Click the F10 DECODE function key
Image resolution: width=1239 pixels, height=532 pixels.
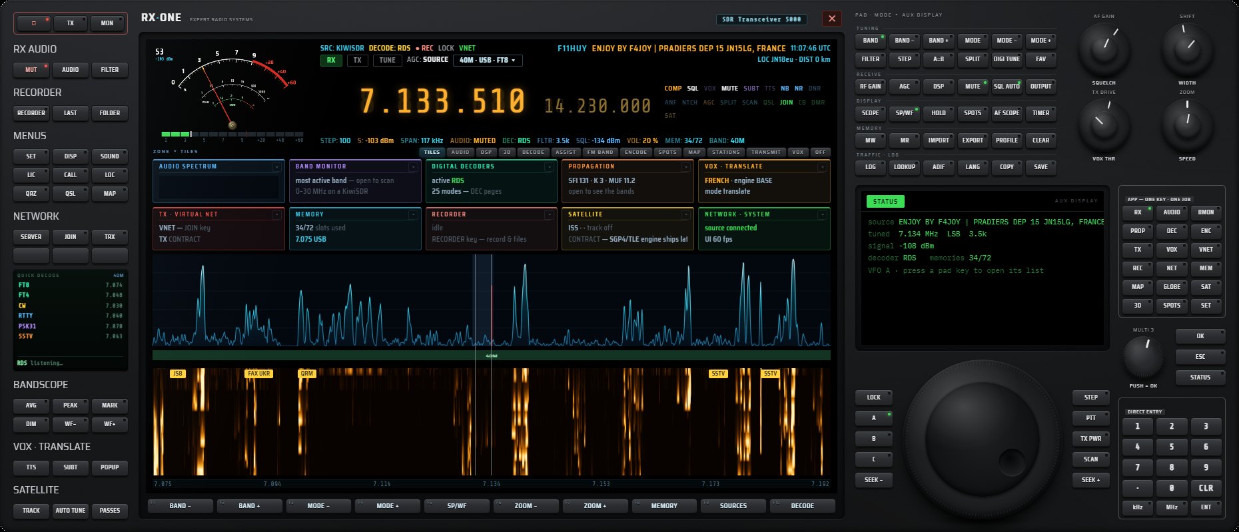[802, 506]
